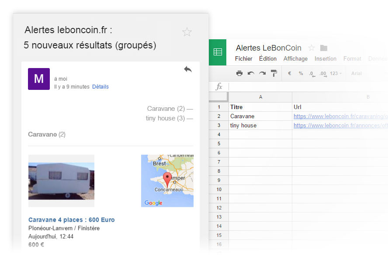The width and height of the screenshot is (388, 267).
Task: Select the tiny house cell in column A
Action: (260, 126)
